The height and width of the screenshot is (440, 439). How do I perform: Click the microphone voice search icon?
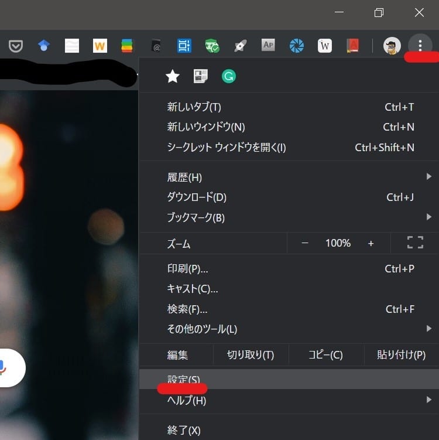2,367
